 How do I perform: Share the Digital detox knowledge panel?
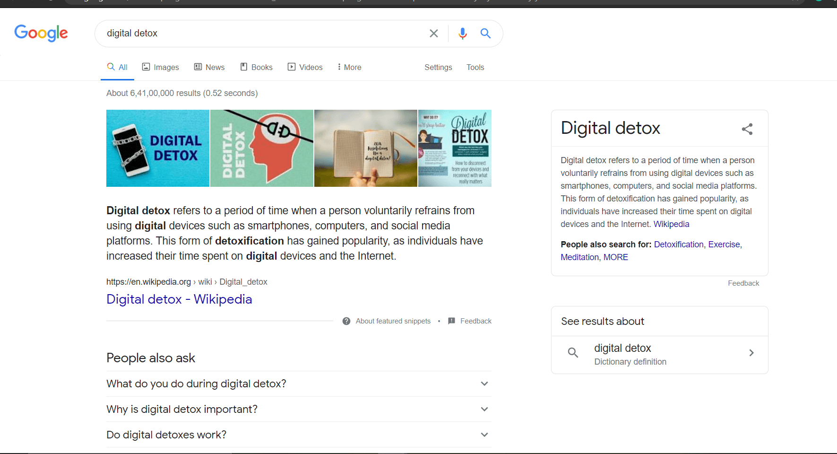pyautogui.click(x=747, y=129)
